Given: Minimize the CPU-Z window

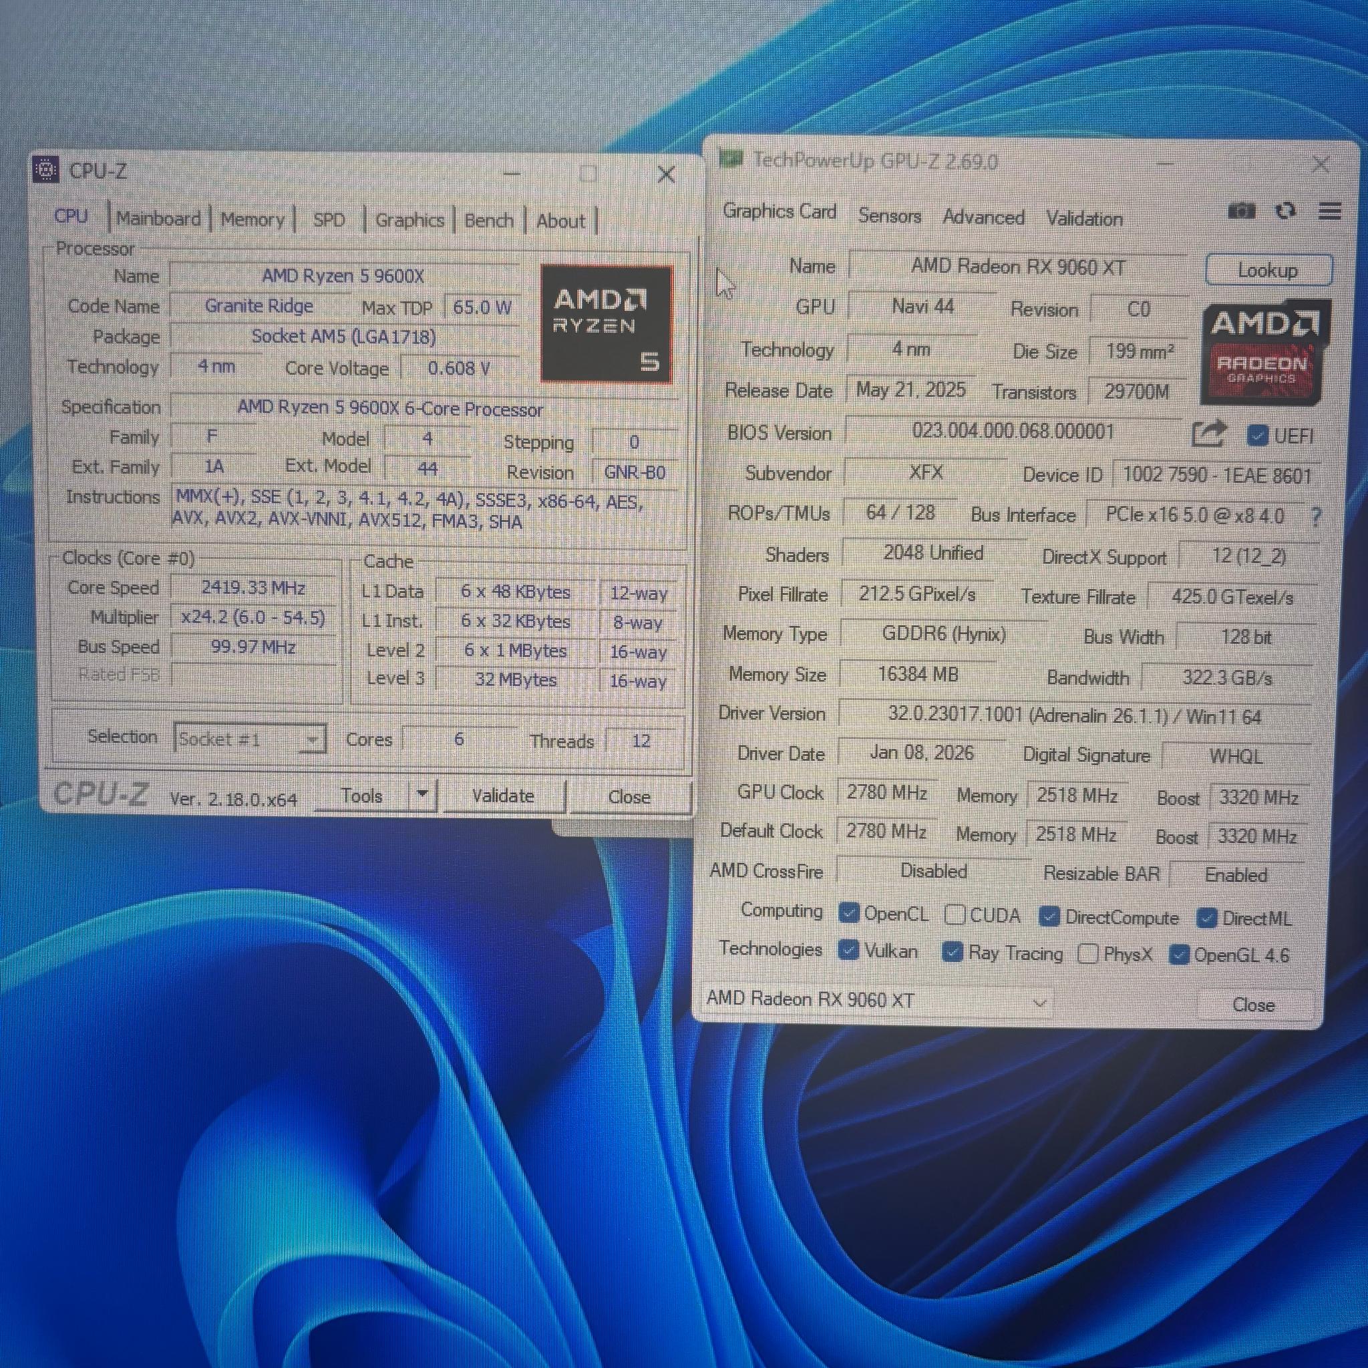Looking at the screenshot, I should click(x=512, y=173).
